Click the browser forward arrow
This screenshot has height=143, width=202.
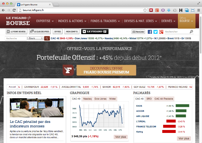(x=8, y=10)
